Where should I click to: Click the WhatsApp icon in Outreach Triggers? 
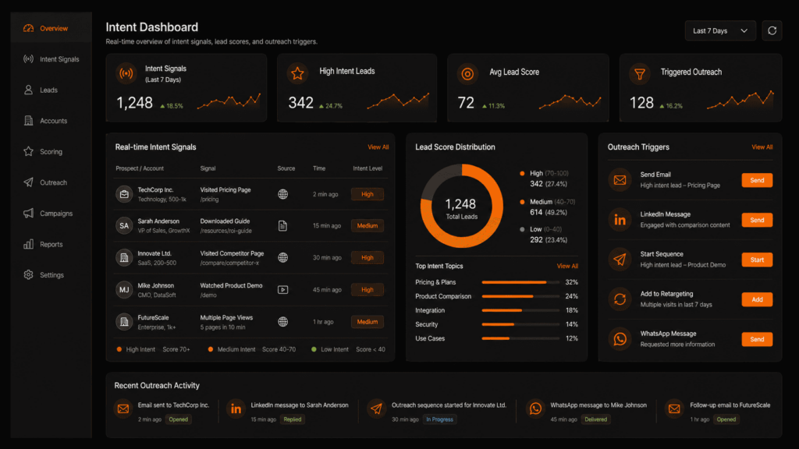pyautogui.click(x=620, y=339)
